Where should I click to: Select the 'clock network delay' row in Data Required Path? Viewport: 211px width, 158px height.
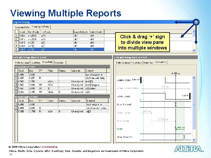point(62,108)
